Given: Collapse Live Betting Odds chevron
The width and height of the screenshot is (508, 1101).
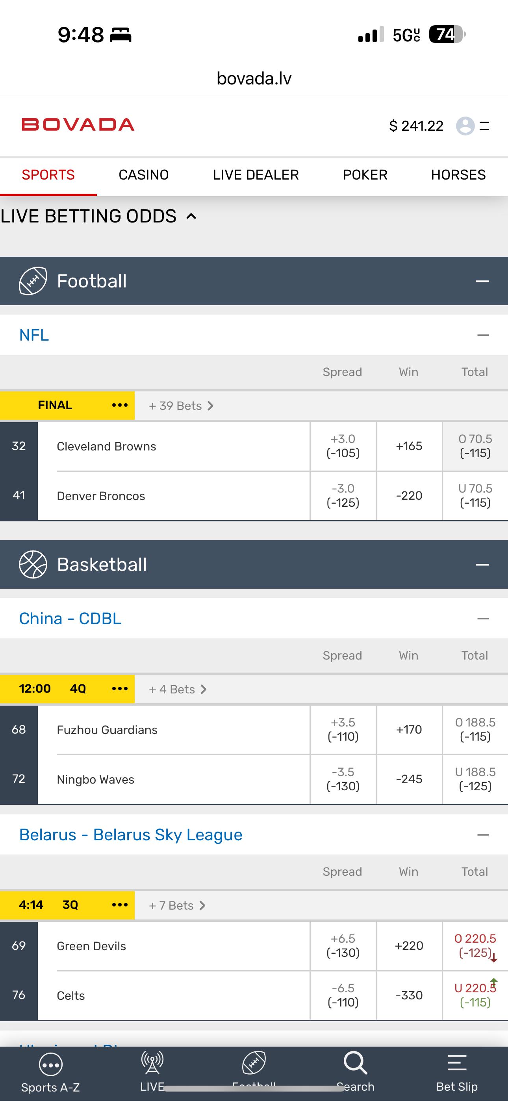Looking at the screenshot, I should [x=191, y=216].
